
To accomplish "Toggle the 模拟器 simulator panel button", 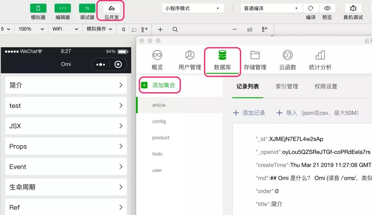I will (x=38, y=8).
